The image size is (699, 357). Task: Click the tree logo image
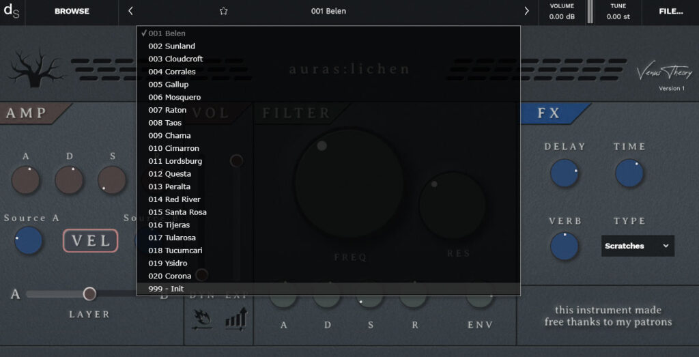[35, 68]
